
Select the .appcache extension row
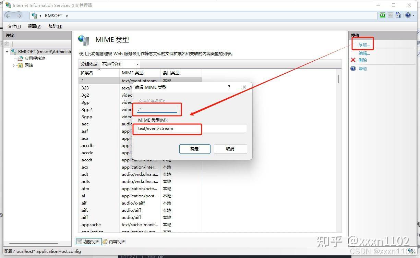(x=140, y=225)
